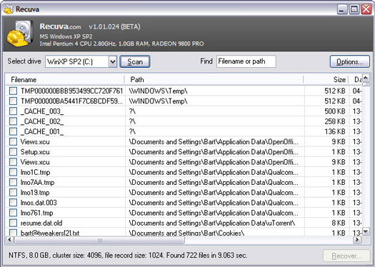Mark the lmo19.tmp checkbox
Image resolution: width=375 pixels, height=267 pixels.
tap(13, 193)
